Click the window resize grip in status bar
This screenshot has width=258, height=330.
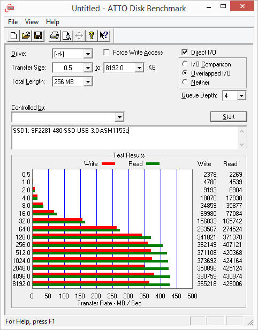(x=250, y=322)
